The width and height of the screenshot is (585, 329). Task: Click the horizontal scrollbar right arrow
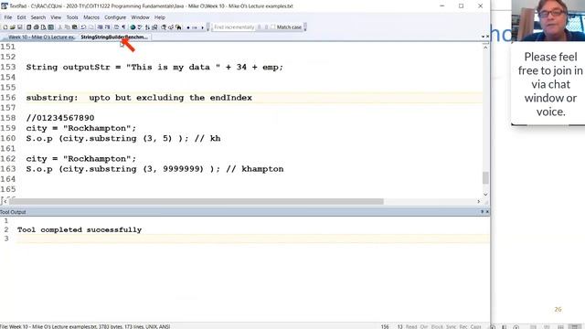(479, 201)
